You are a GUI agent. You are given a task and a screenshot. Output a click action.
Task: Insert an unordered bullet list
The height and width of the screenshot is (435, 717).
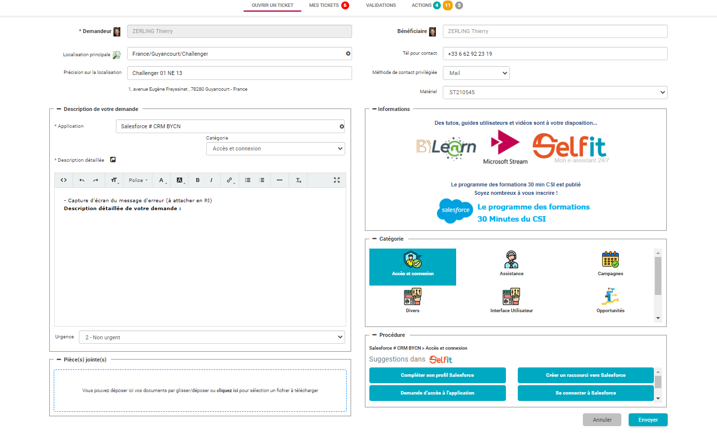pos(248,181)
